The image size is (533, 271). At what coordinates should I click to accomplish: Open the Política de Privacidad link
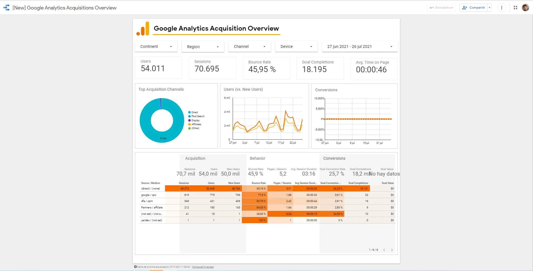pos(203,267)
